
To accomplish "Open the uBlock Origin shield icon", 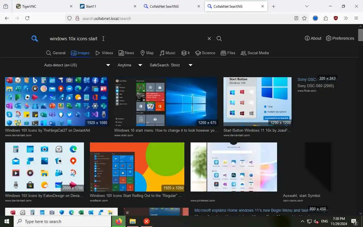I will (336, 18).
